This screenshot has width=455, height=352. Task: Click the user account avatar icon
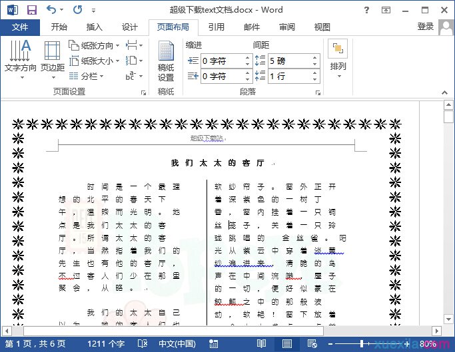click(446, 27)
